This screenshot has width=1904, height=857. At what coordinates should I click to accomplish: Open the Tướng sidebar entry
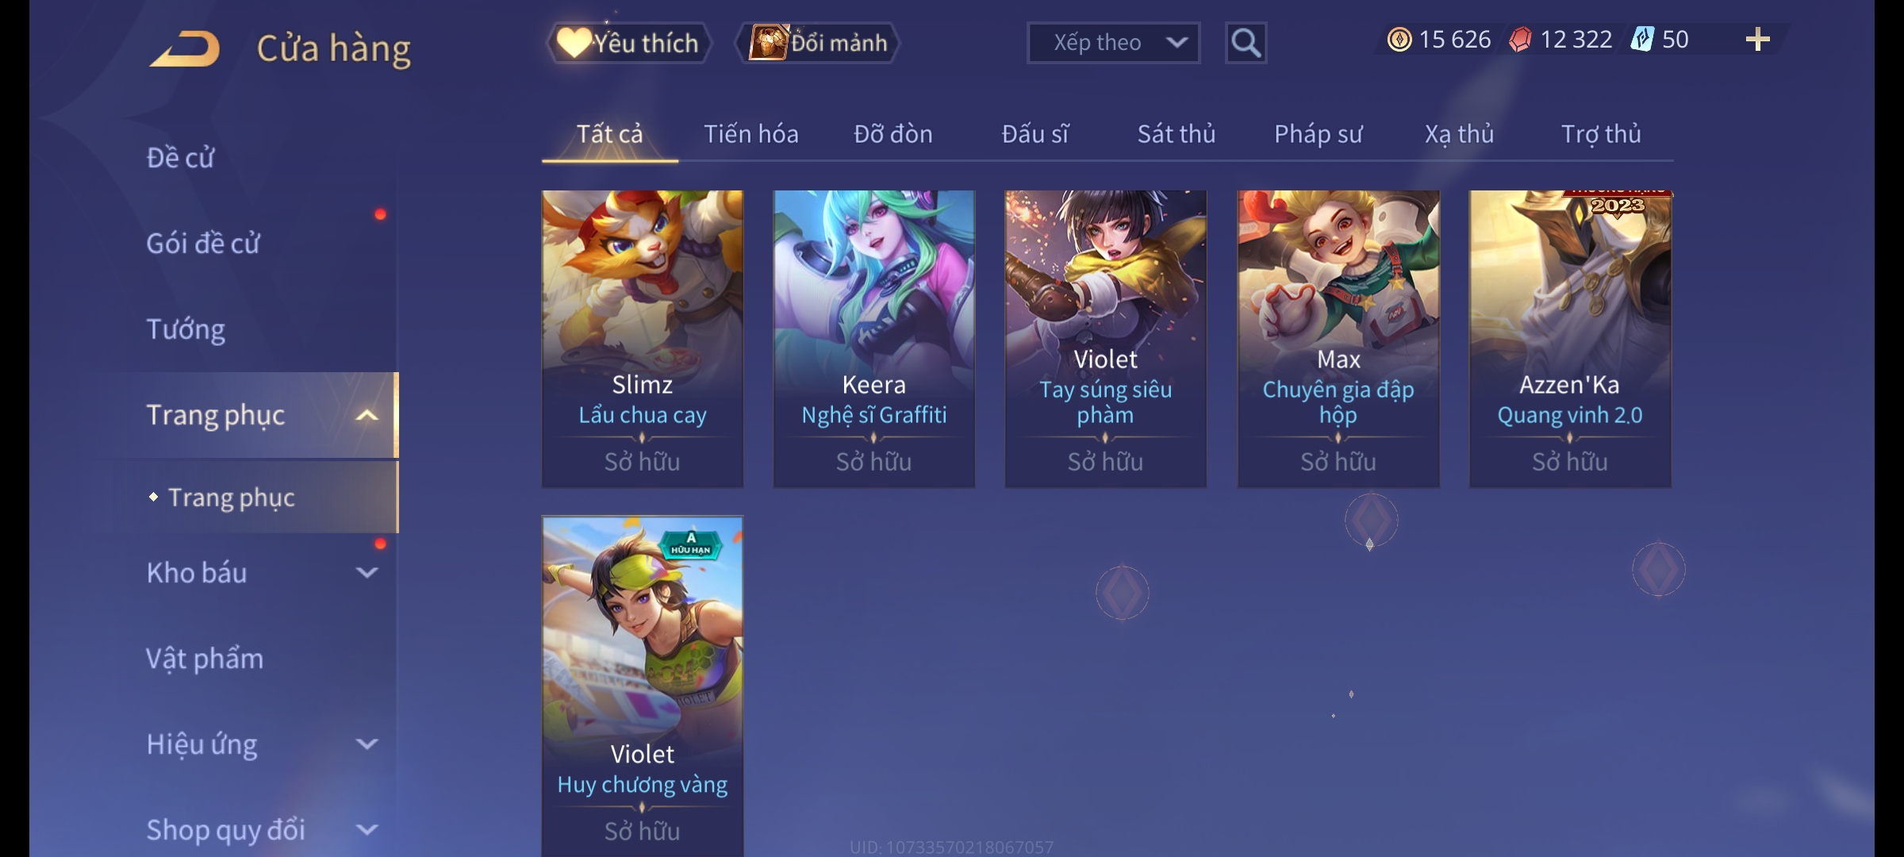pos(186,329)
